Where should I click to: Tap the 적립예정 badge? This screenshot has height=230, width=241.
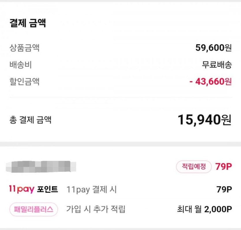click(194, 167)
